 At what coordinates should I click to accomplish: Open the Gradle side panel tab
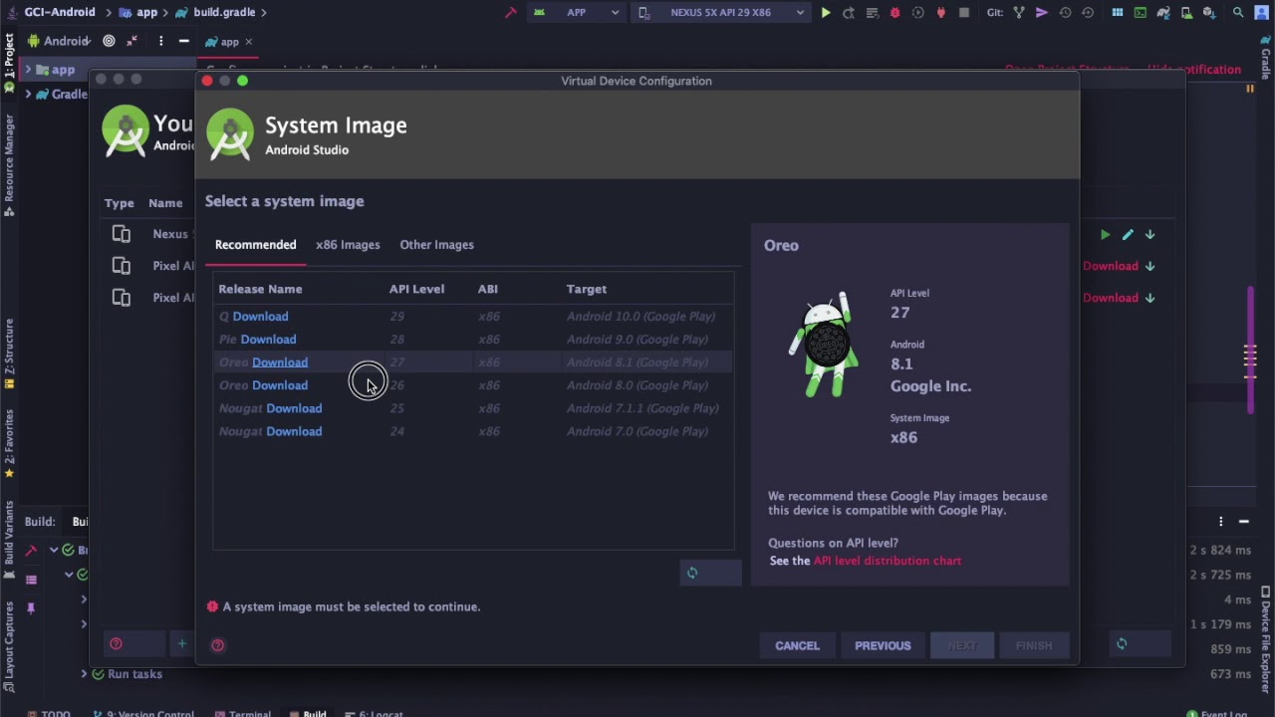pyautogui.click(x=1266, y=60)
